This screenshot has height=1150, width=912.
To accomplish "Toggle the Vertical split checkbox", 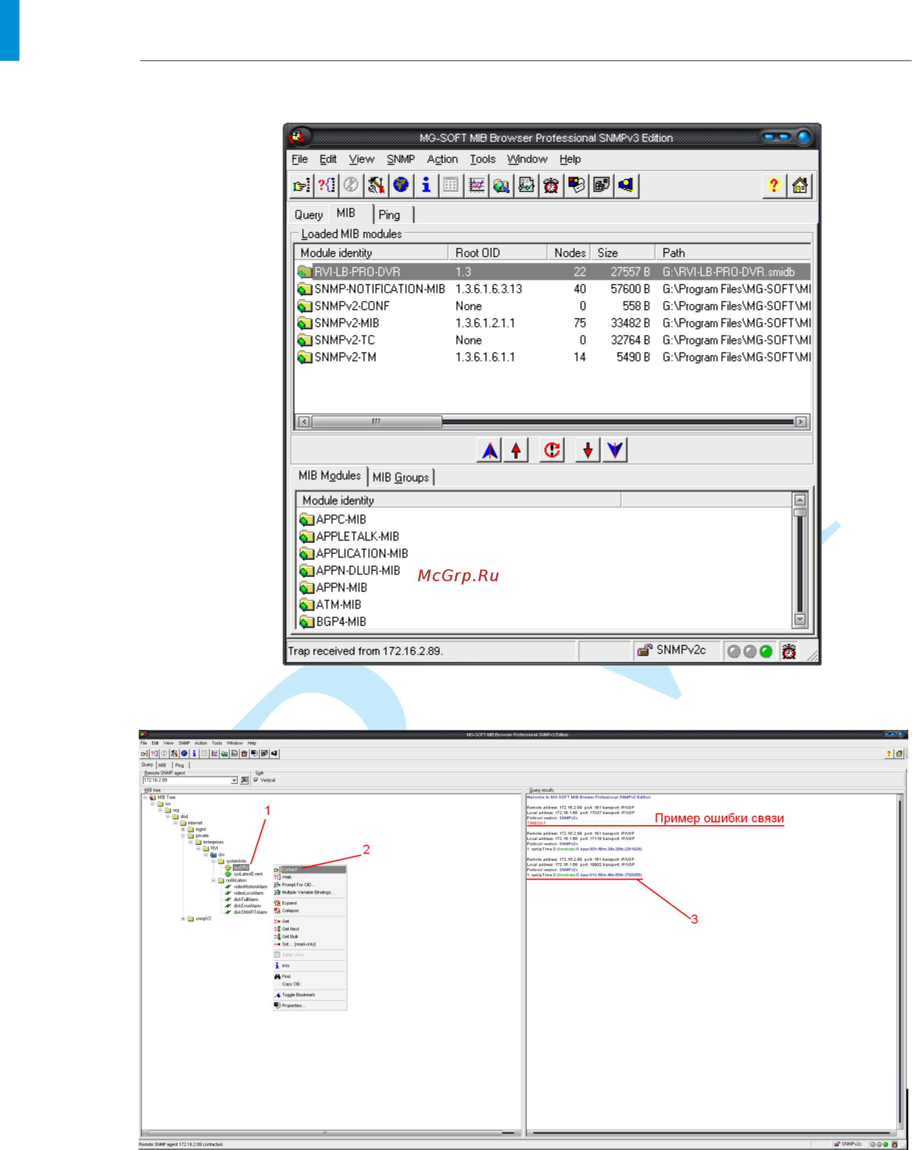I will [256, 780].
